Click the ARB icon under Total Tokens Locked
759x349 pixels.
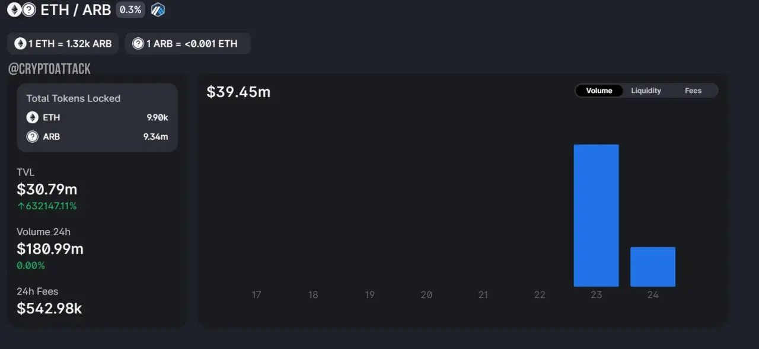click(x=33, y=137)
